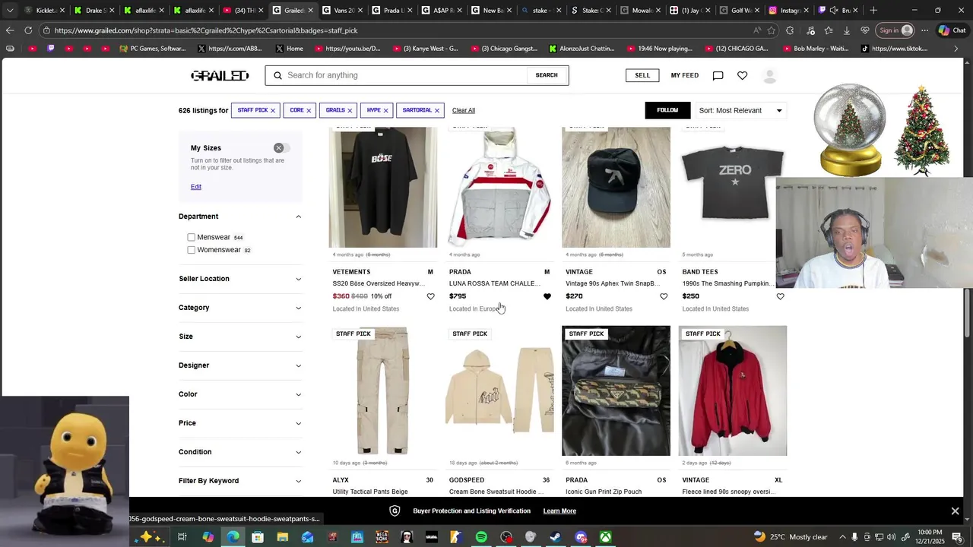
Task: Remove the Core filter chip
Action: pos(309,110)
